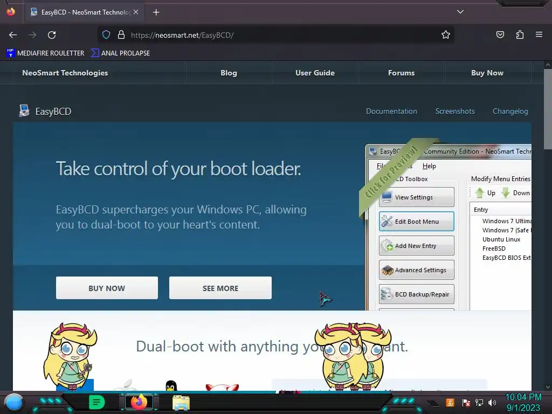This screenshot has width=552, height=414.
Task: Open green notes app in taskbar
Action: [x=97, y=402]
